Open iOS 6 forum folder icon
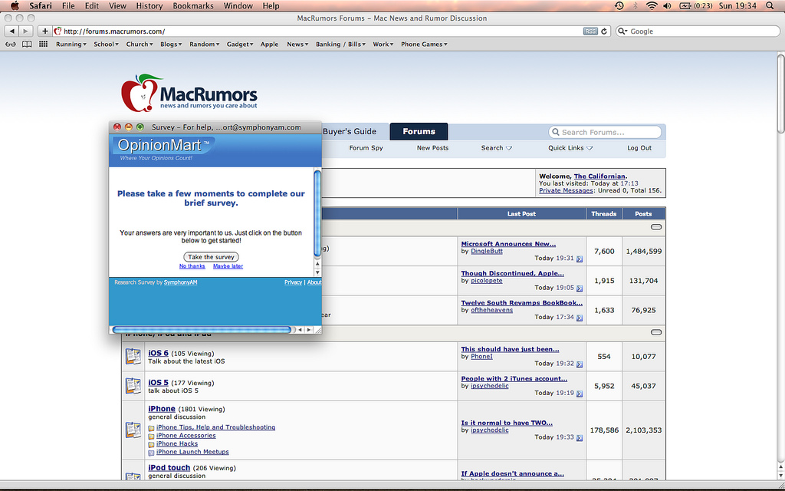This screenshot has width=785, height=491. (133, 356)
